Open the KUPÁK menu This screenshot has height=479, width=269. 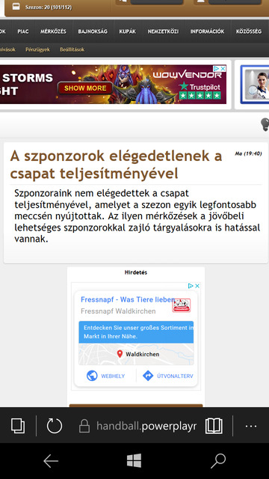pyautogui.click(x=128, y=31)
